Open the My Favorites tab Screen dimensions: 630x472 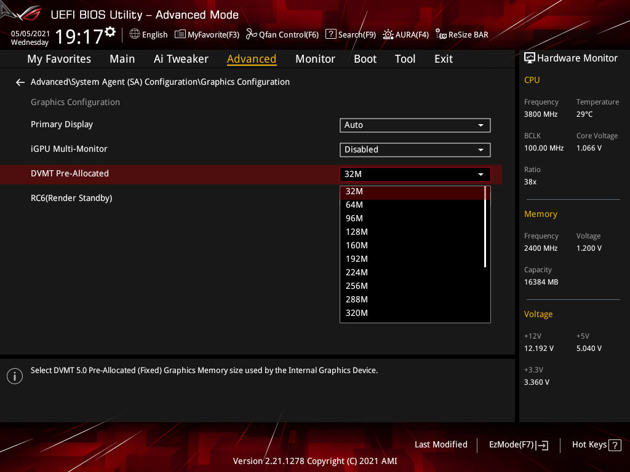click(x=59, y=59)
